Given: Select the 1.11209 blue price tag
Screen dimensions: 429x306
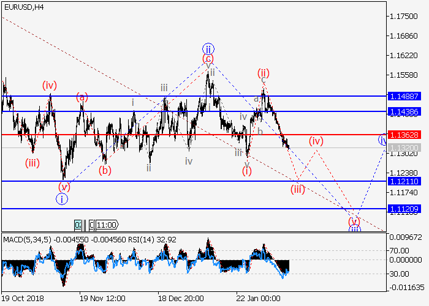Looking at the screenshot, I should point(404,209).
